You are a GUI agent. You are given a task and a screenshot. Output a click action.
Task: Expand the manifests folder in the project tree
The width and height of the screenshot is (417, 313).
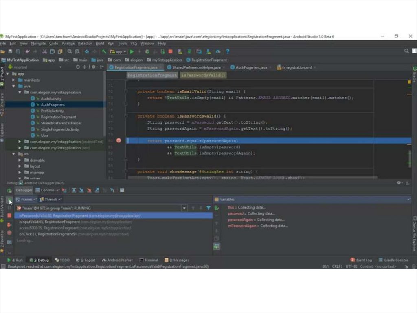click(x=19, y=80)
